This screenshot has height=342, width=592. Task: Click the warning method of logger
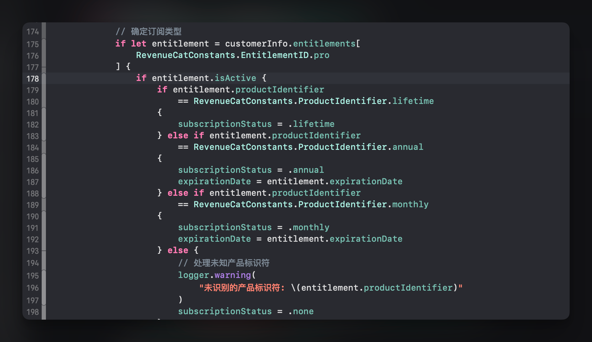coord(233,275)
